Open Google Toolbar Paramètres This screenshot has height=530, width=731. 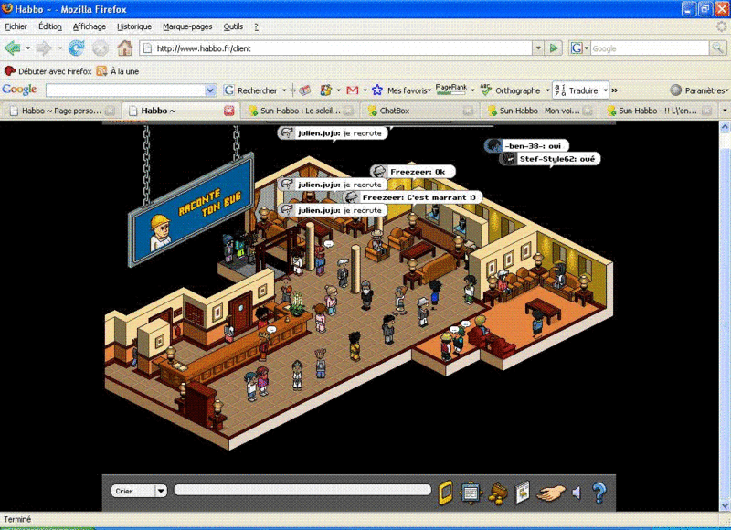pyautogui.click(x=699, y=90)
